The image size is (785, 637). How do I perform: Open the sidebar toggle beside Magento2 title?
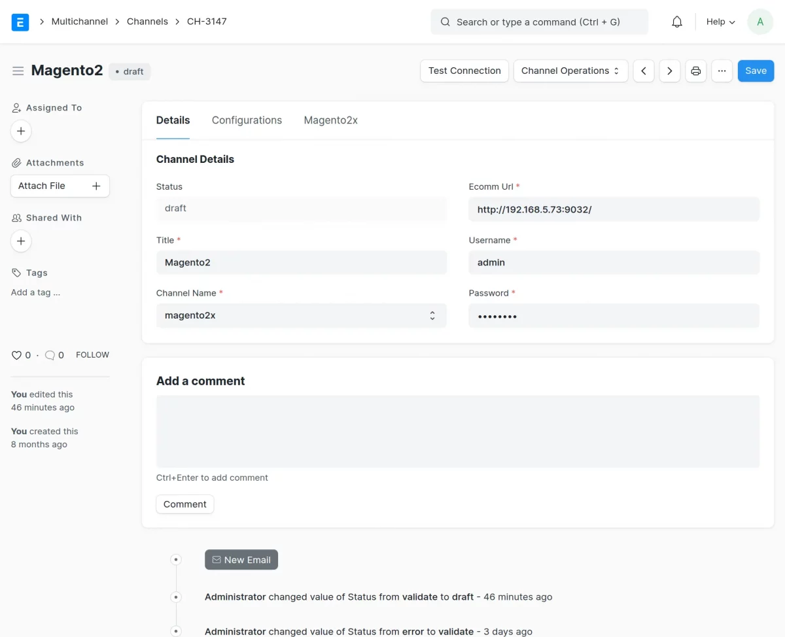point(18,71)
